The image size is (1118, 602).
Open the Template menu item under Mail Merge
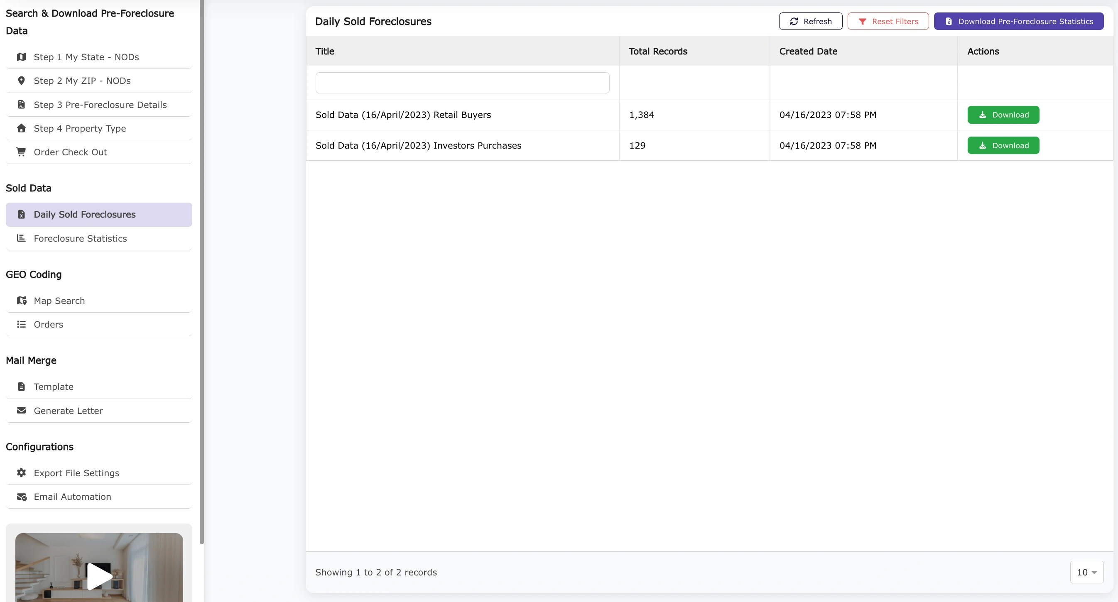pos(54,387)
